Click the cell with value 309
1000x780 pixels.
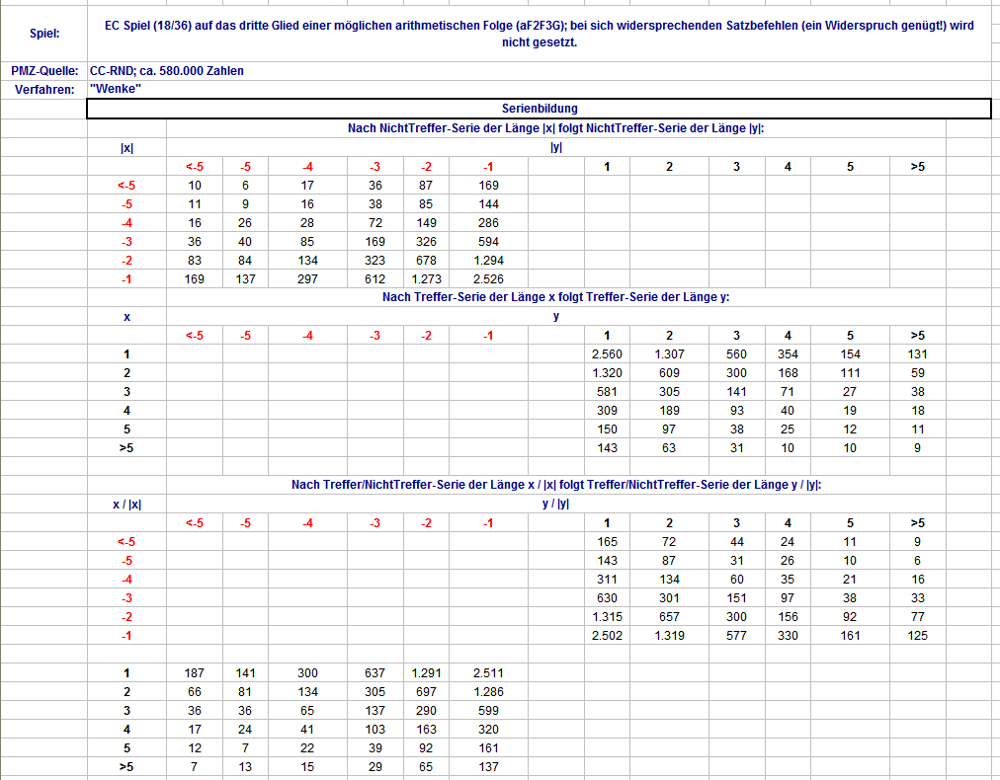(x=607, y=411)
